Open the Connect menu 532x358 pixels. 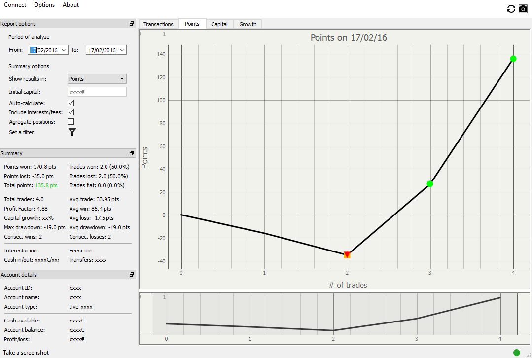15,5
